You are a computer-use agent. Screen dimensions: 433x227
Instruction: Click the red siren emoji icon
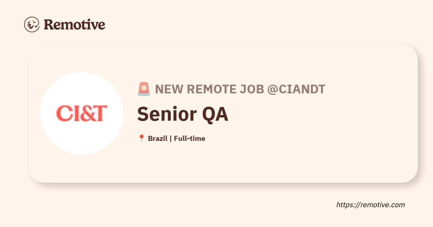click(144, 89)
